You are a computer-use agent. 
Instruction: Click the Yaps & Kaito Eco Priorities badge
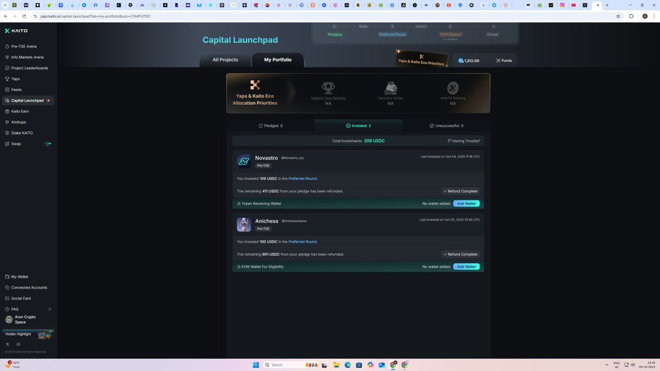422,59
